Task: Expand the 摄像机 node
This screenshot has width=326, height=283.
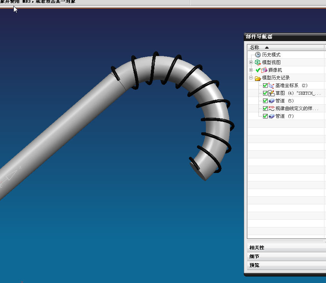Action: click(x=251, y=70)
